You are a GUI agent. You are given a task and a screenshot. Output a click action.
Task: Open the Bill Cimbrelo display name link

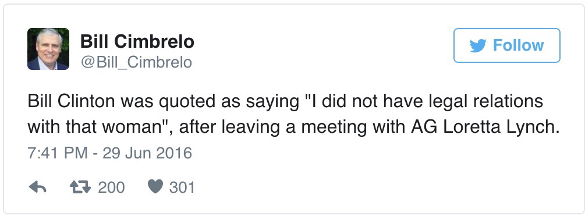click(x=137, y=41)
